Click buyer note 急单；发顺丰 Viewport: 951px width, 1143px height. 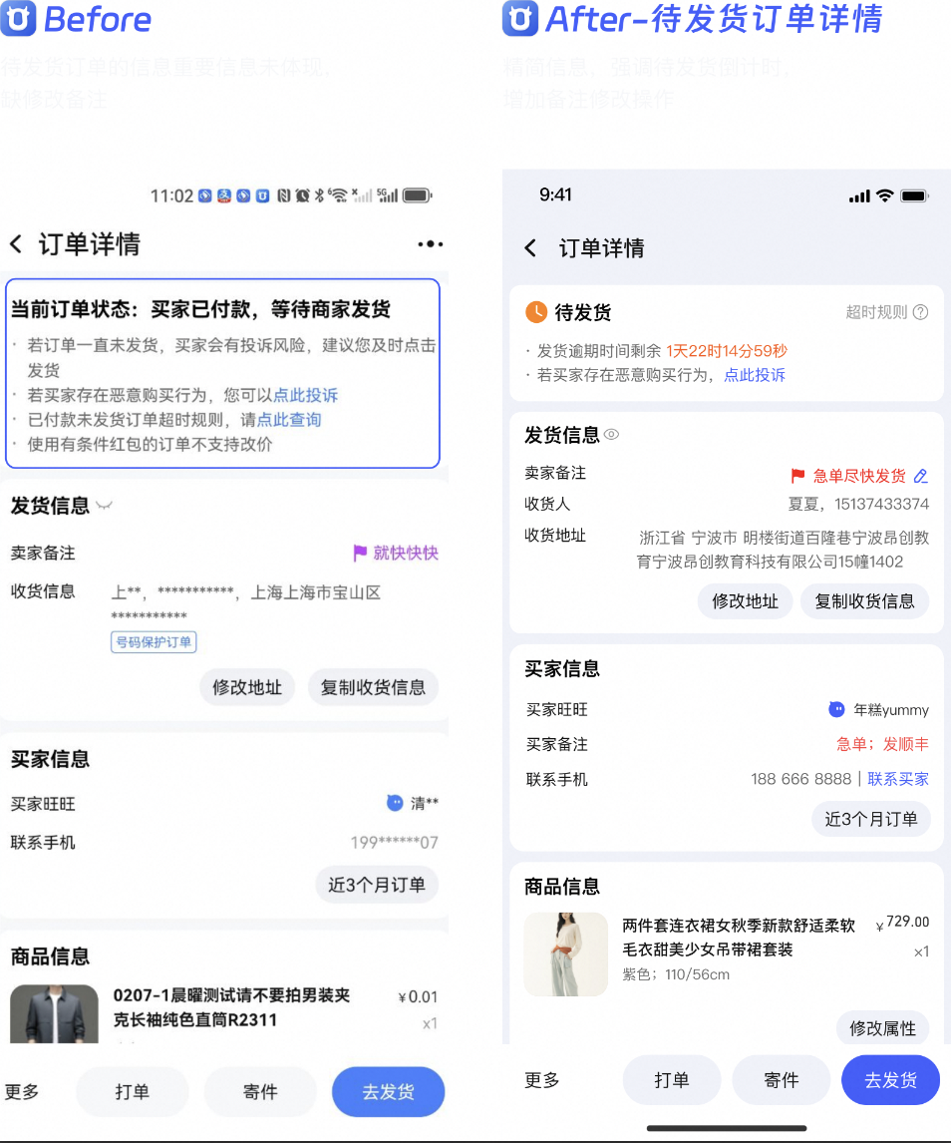pyautogui.click(x=882, y=744)
